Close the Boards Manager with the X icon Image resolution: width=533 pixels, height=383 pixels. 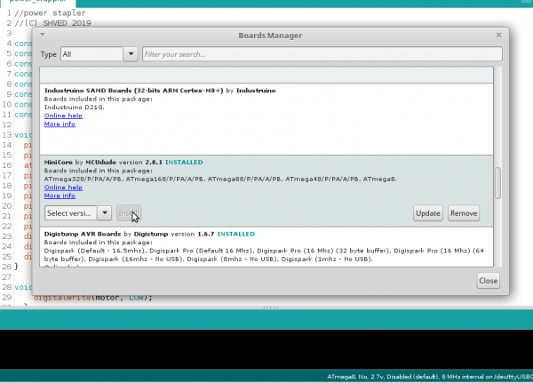pyautogui.click(x=498, y=35)
